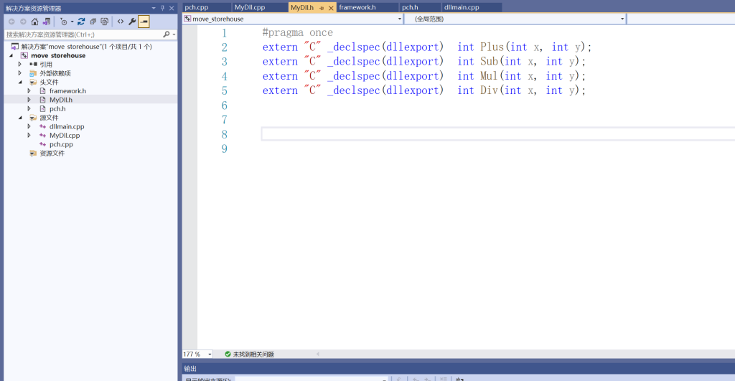Image resolution: width=735 pixels, height=381 pixels.
Task: Switch views using the solution/folder view icon
Action: click(47, 22)
